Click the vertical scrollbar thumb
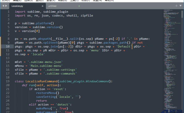 (182, 14)
